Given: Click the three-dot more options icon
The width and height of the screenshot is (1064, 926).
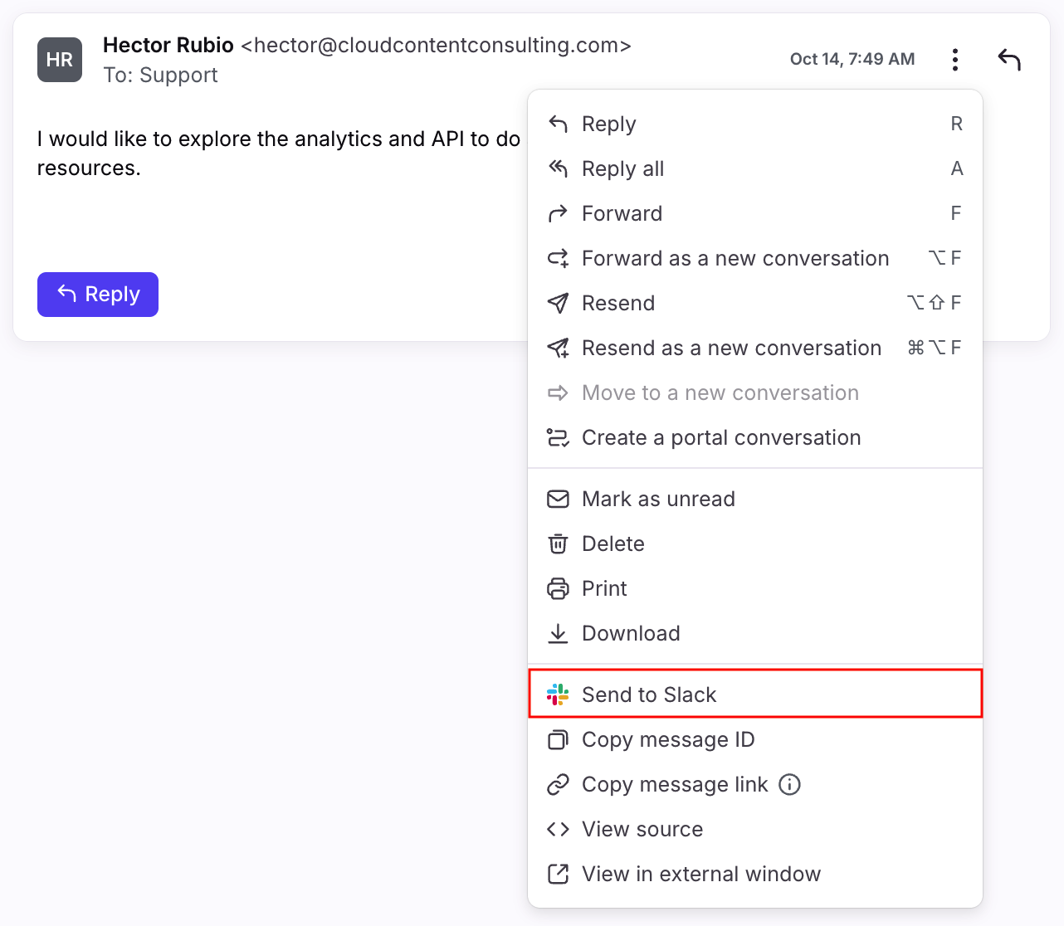Looking at the screenshot, I should click(x=955, y=60).
